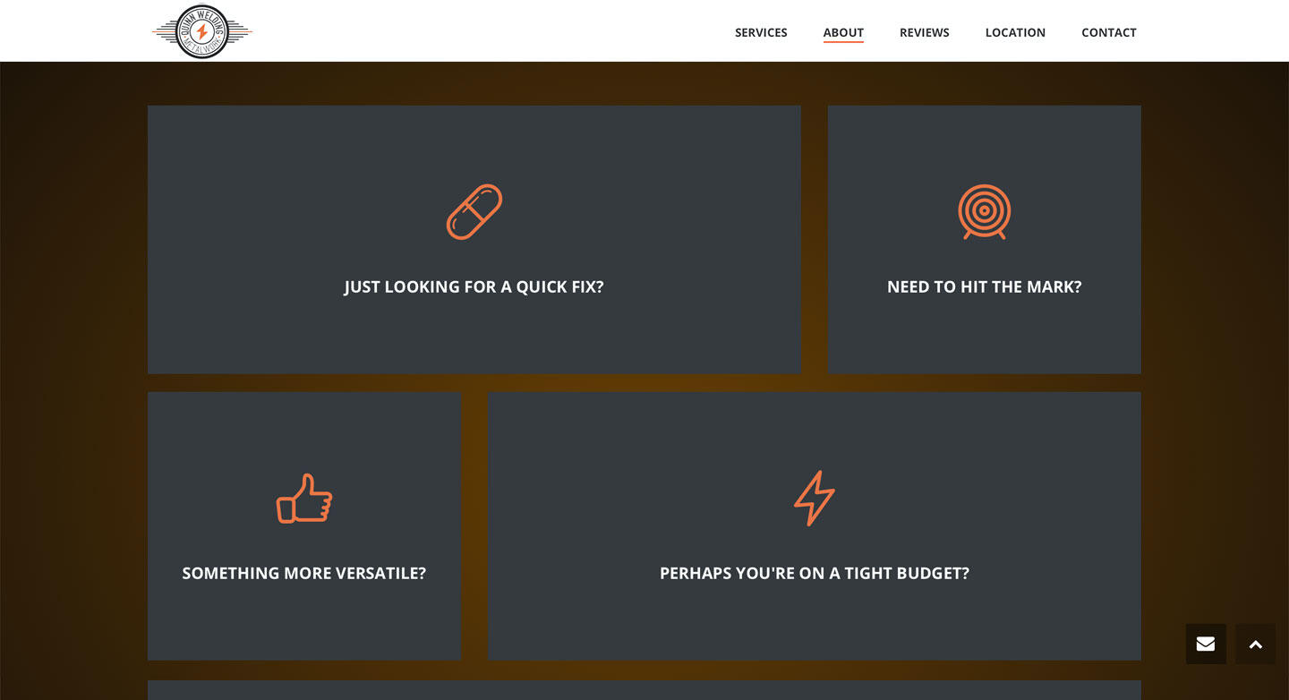
Task: Click the lightning bolt icon in the budget card
Action: click(x=814, y=499)
